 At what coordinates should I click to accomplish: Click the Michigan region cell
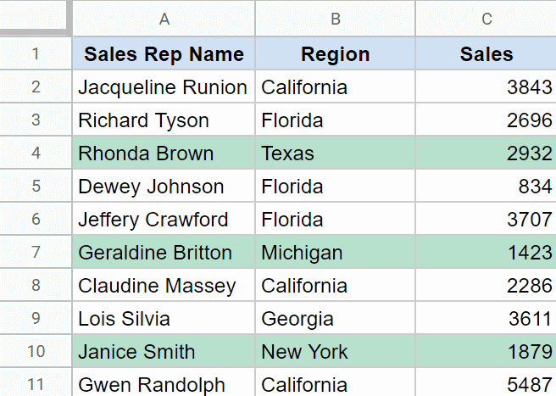335,253
